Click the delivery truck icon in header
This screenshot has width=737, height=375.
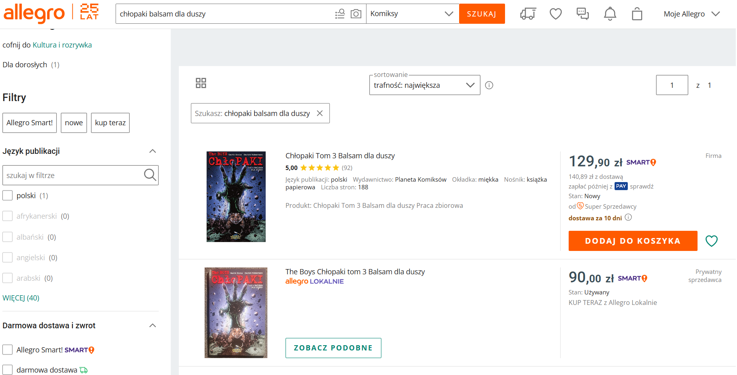point(528,14)
